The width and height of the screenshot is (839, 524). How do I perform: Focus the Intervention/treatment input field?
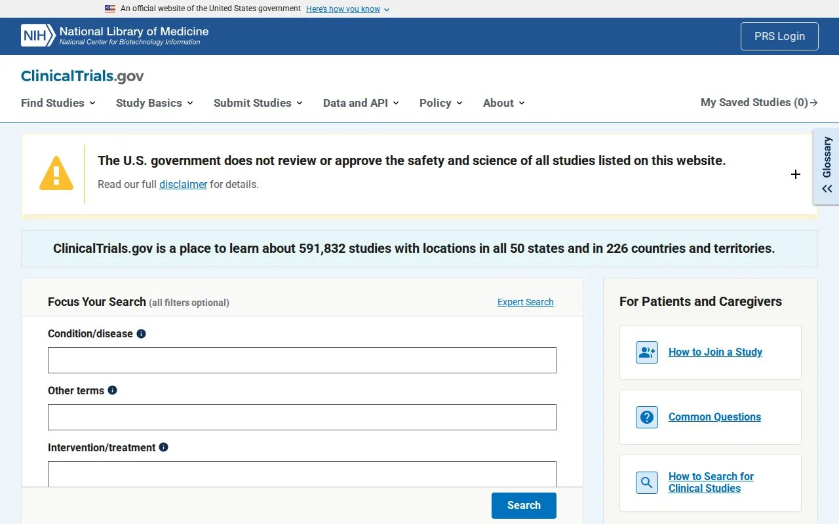302,474
